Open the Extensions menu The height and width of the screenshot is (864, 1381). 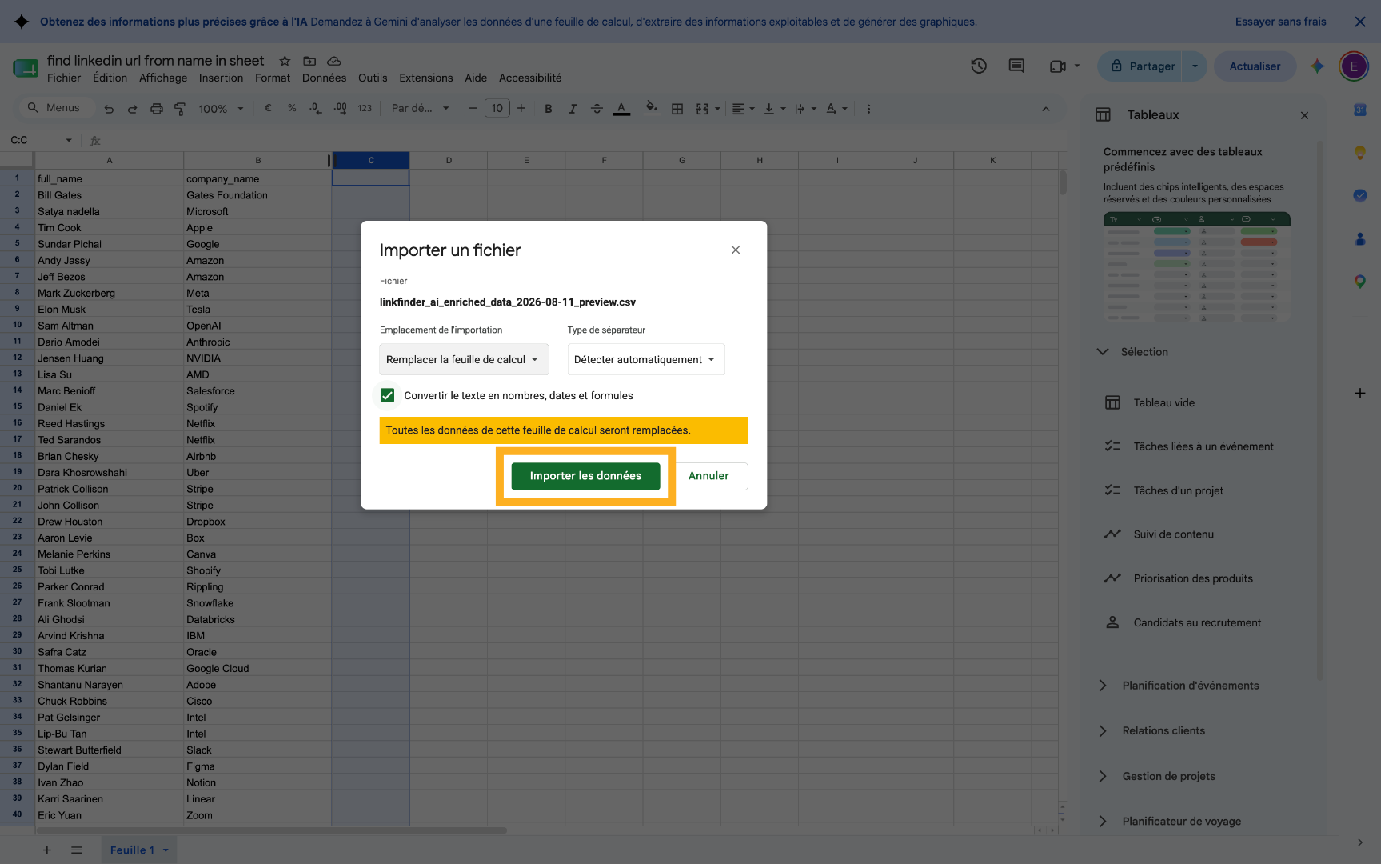pos(425,78)
